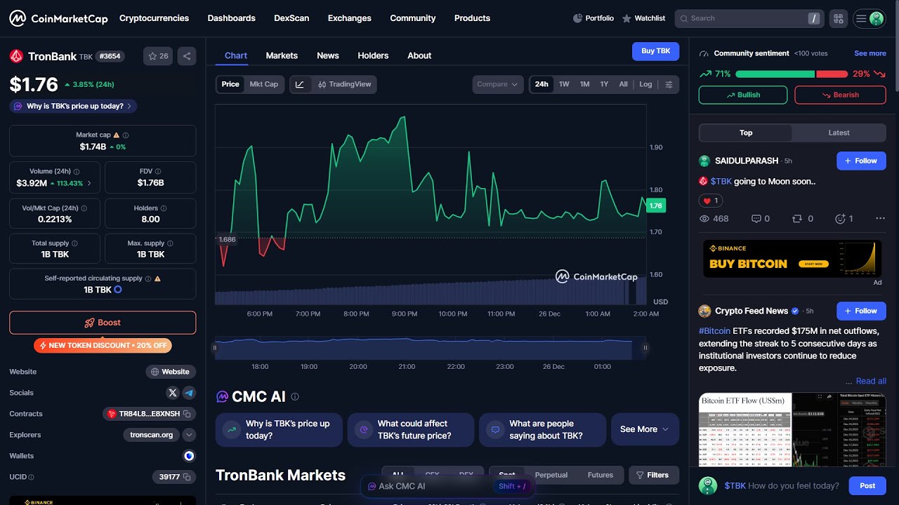The width and height of the screenshot is (899, 505).
Task: Like the SAIDULPARASH post heart
Action: click(710, 201)
